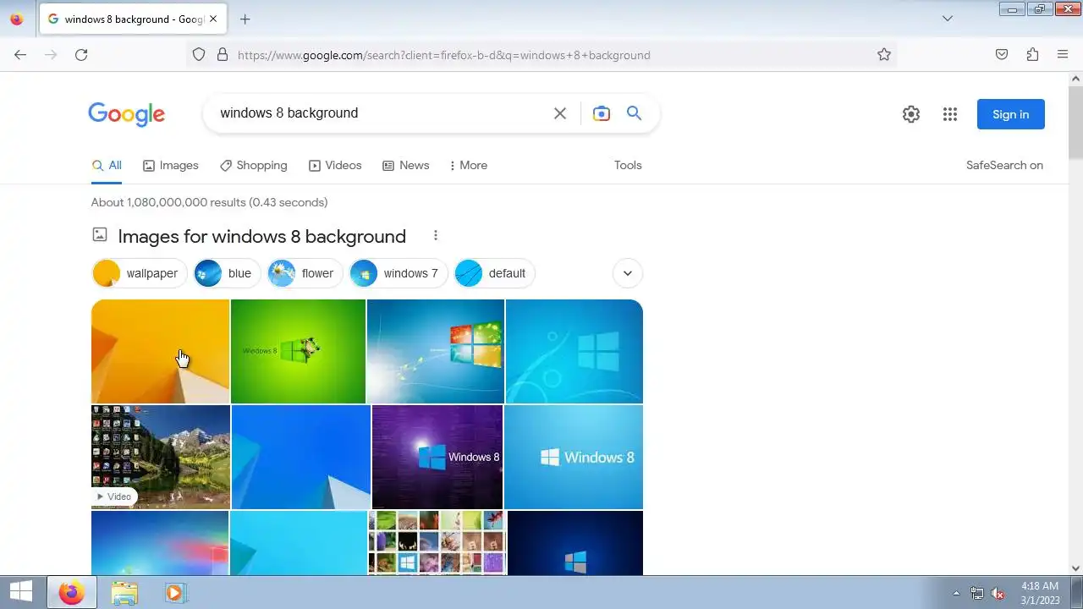The image size is (1083, 609).
Task: Go to Google homepage via logo
Action: click(x=126, y=114)
